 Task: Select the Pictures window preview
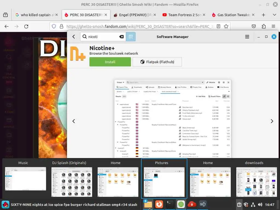click(x=164, y=179)
